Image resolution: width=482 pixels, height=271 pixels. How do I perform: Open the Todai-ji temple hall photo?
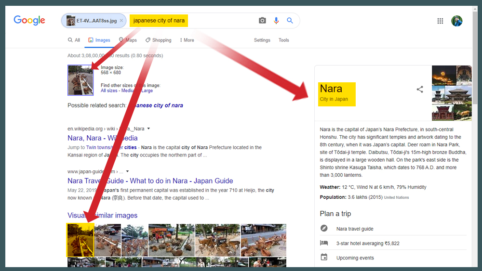click(458, 95)
